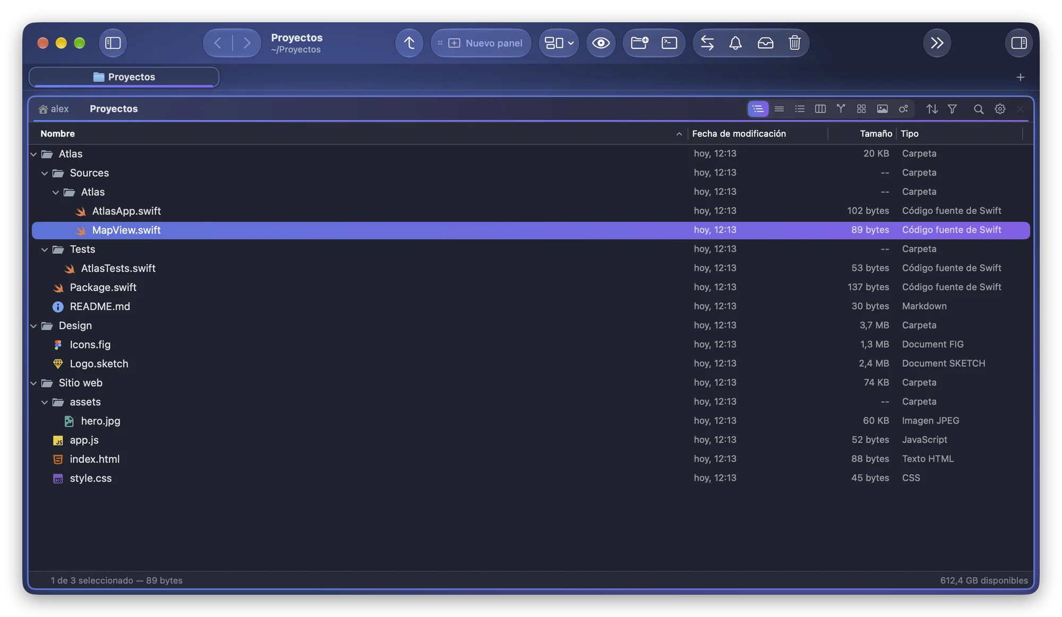This screenshot has width=1062, height=617.
Task: Sort by the Tamaño column header
Action: [861, 134]
